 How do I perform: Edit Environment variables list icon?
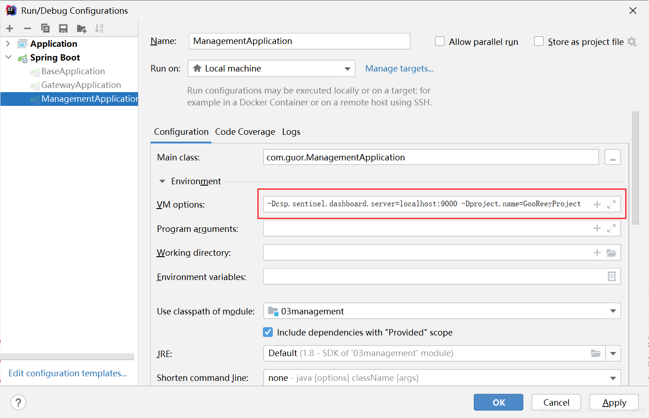pyautogui.click(x=612, y=276)
